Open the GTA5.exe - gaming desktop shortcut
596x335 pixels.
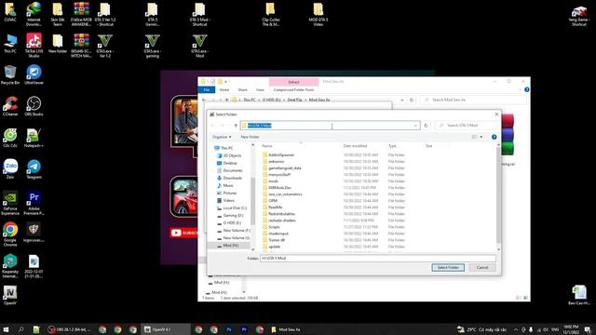pos(152,46)
